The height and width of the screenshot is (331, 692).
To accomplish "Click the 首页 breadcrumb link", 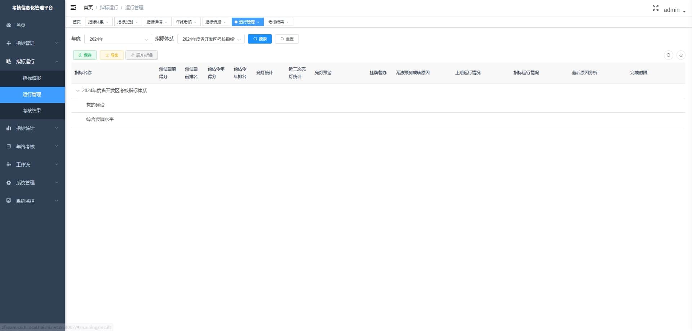I will (x=88, y=8).
